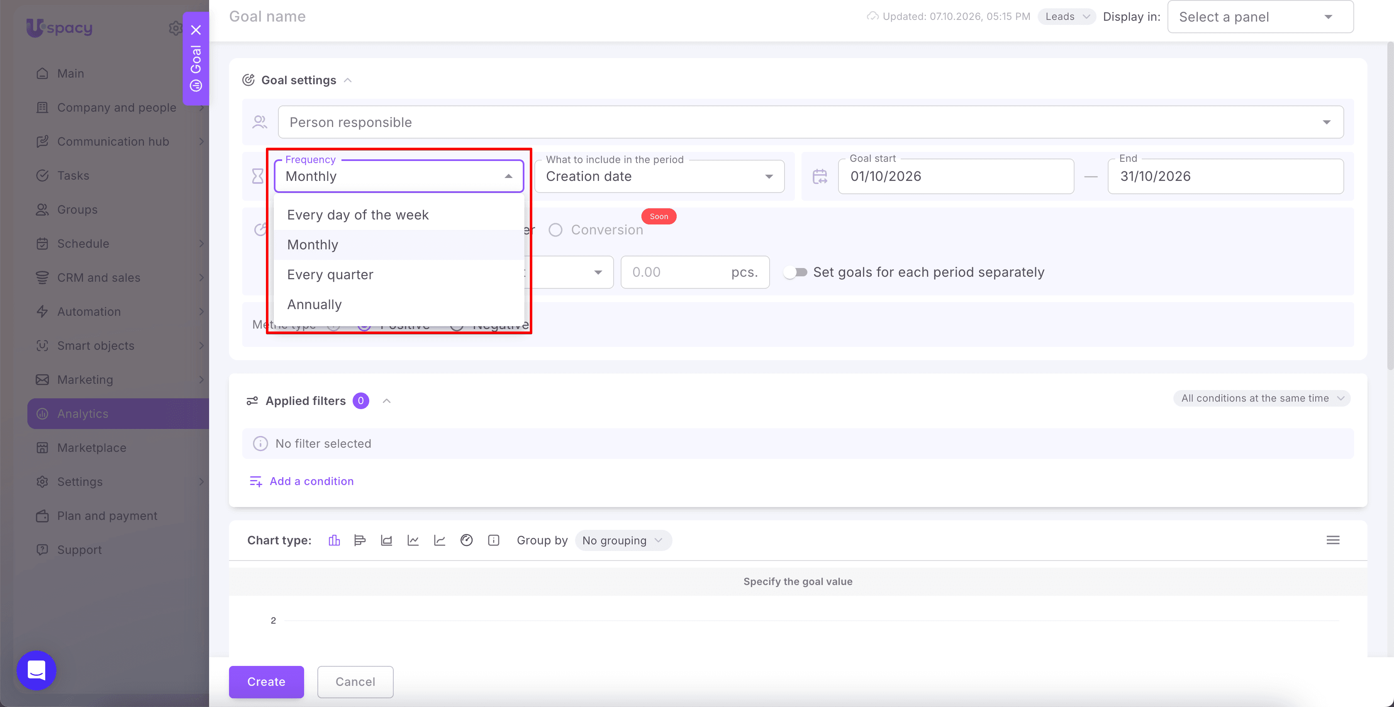Click the goal value input field
The image size is (1394, 707).
pyautogui.click(x=695, y=272)
